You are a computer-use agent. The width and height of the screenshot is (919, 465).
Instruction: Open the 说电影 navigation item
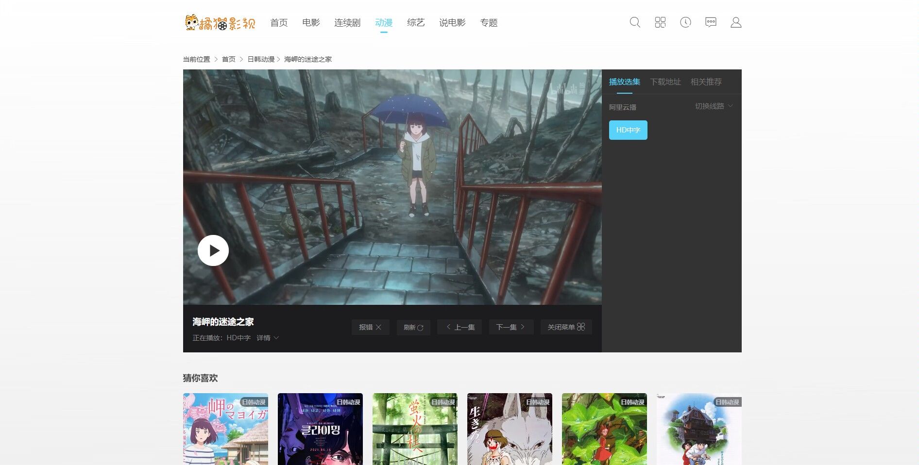pos(452,23)
